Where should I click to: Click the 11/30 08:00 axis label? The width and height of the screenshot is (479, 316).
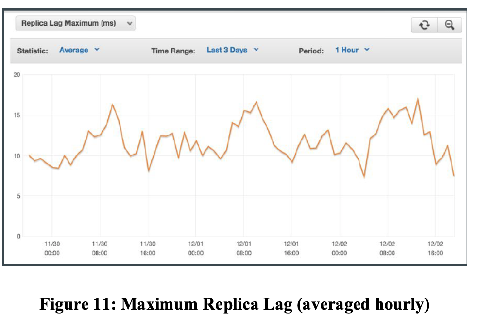point(100,248)
